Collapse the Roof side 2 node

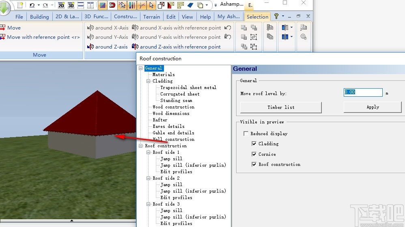[x=148, y=178]
